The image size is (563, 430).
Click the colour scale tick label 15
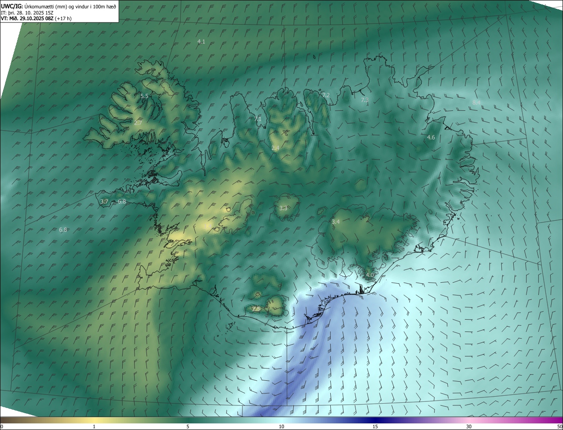[375, 427]
